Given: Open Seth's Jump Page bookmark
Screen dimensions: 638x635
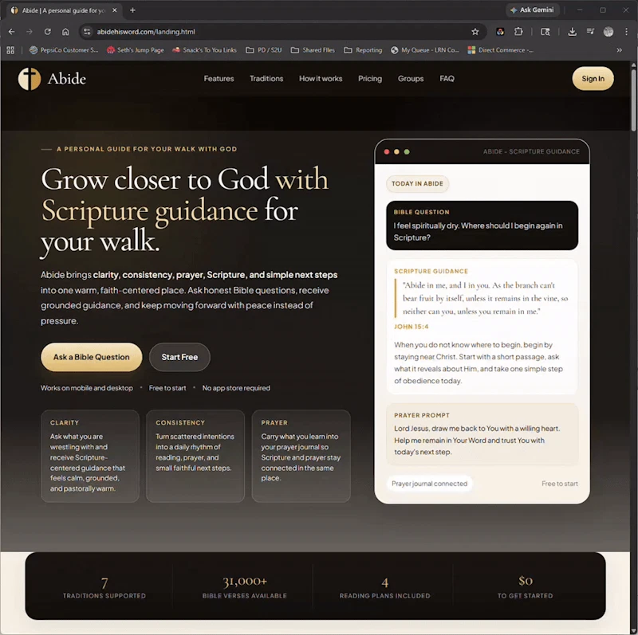Looking at the screenshot, I should 136,50.
